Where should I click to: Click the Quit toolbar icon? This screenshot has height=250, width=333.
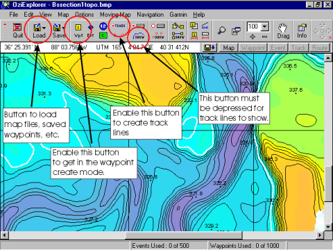[17, 31]
